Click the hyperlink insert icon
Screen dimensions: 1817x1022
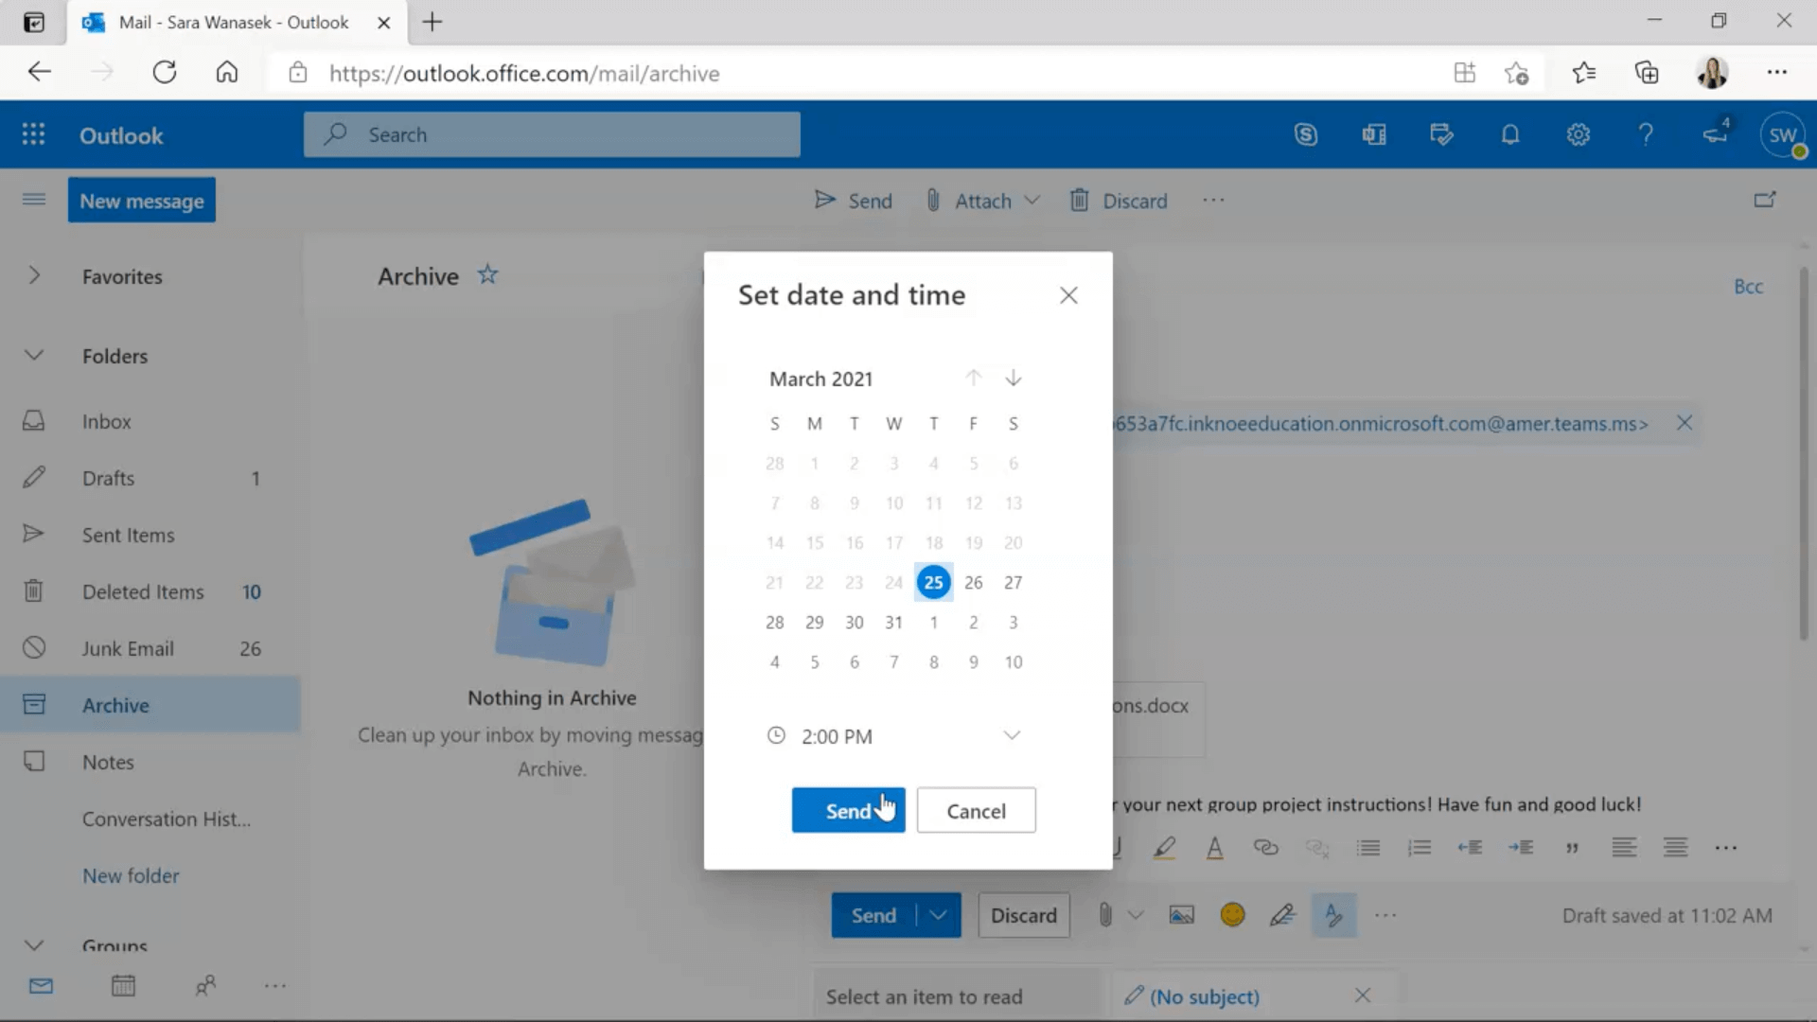click(1265, 847)
